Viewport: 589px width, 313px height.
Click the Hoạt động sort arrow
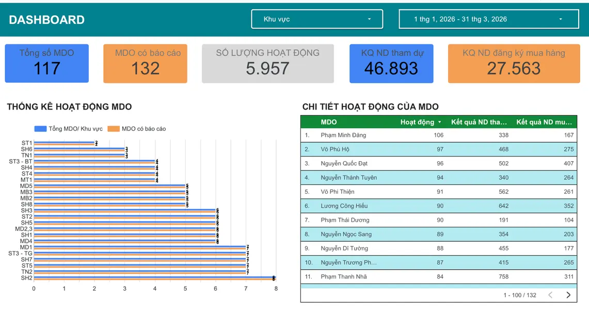439,122
